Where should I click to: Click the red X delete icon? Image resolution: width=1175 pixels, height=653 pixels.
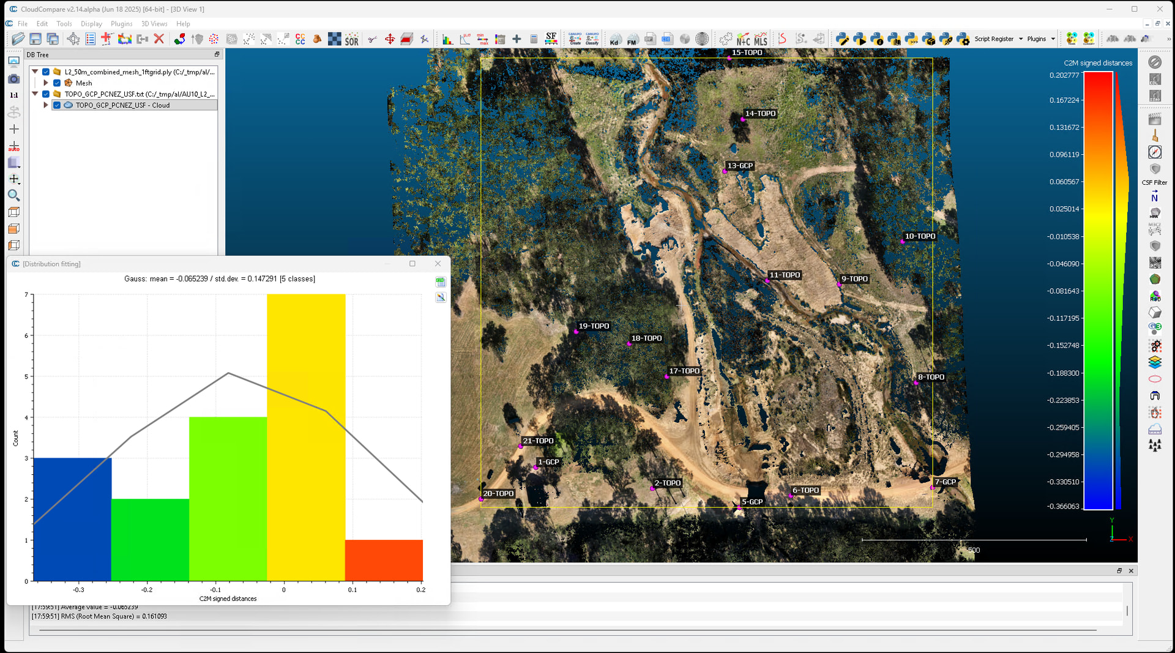click(x=159, y=39)
